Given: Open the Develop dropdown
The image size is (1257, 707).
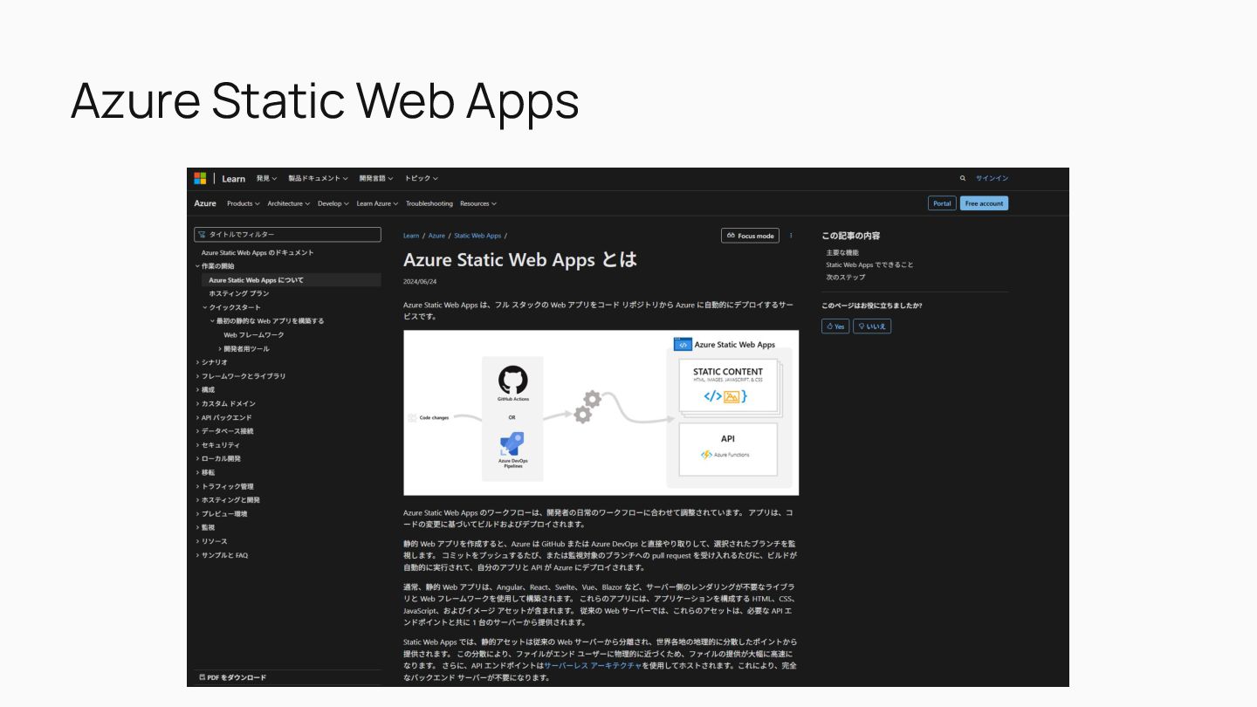Looking at the screenshot, I should point(333,203).
